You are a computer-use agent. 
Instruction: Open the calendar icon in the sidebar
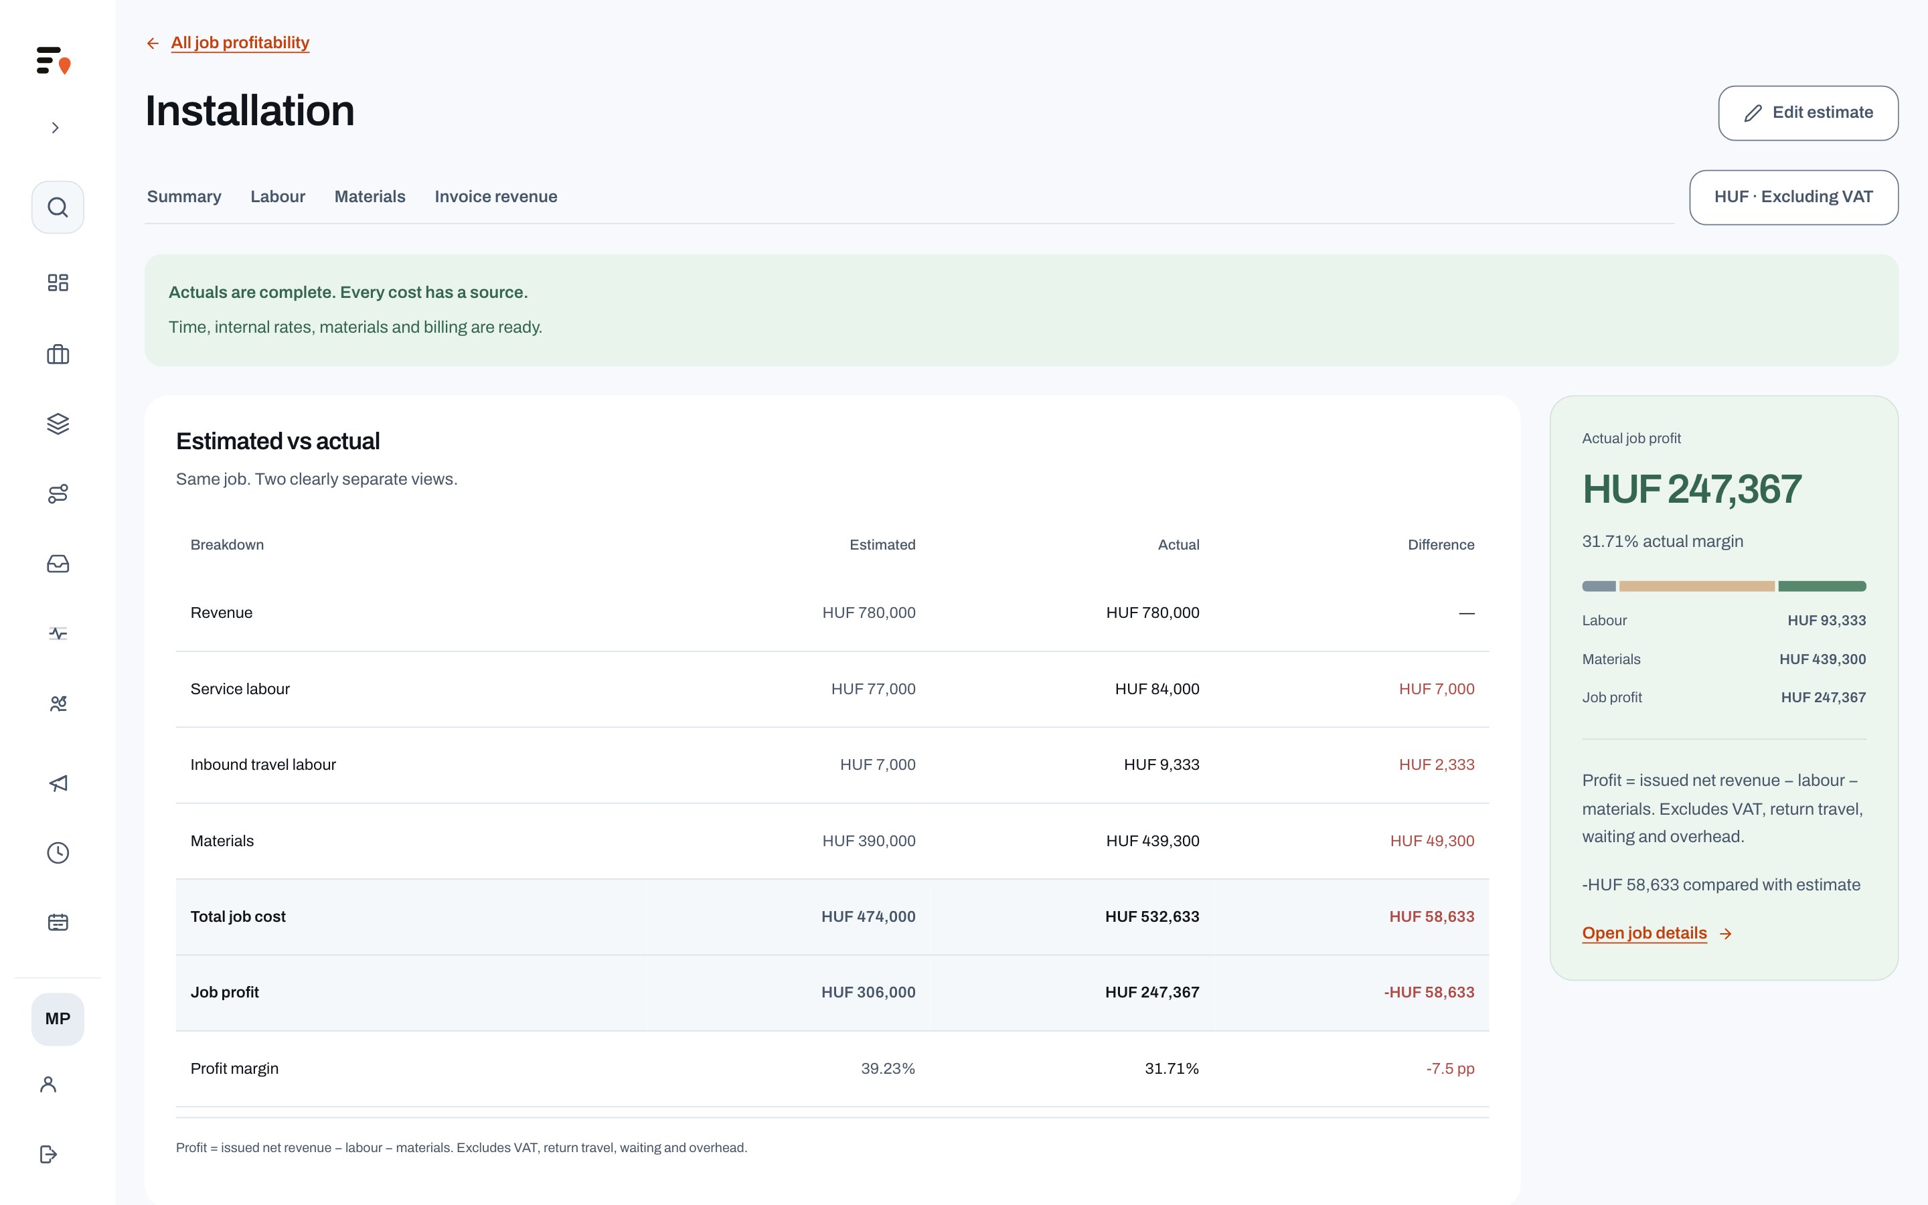click(x=58, y=922)
